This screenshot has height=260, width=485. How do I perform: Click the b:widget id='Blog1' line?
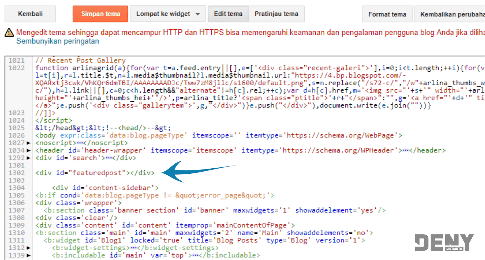coord(204,240)
